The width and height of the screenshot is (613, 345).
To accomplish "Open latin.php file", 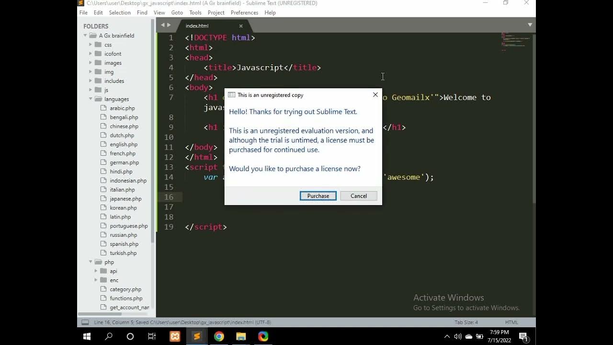I will (120, 217).
